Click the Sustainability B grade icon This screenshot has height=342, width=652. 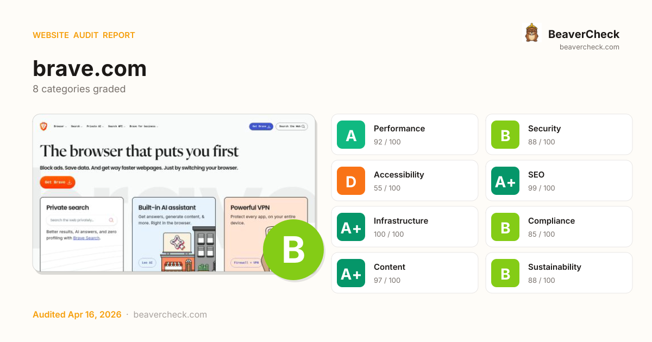point(505,273)
